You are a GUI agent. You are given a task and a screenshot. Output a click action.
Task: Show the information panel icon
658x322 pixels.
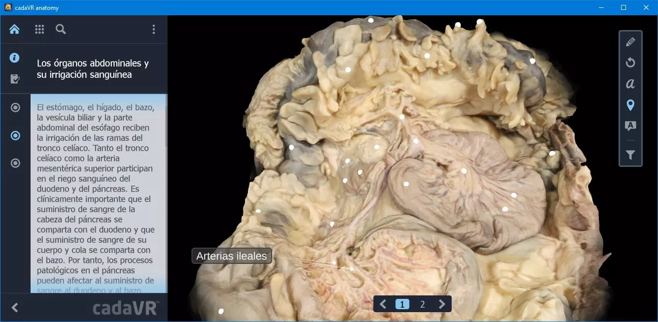(15, 58)
